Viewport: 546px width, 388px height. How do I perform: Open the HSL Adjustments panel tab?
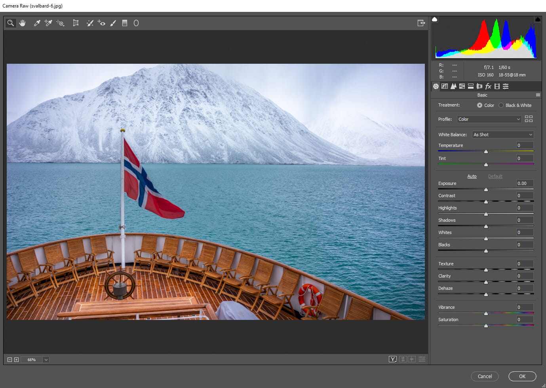462,86
